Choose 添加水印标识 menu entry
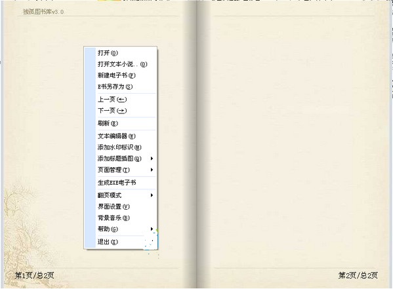The width and height of the screenshot is (393, 289). [x=120, y=147]
